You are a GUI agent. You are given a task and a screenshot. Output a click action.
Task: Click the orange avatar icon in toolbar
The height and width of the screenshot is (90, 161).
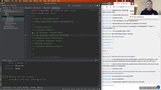pos(97,5)
